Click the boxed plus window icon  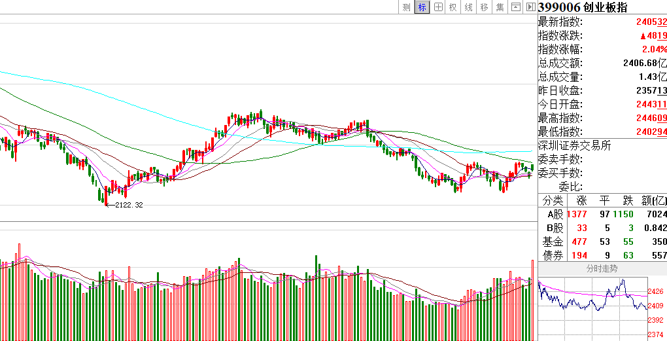coord(437,7)
